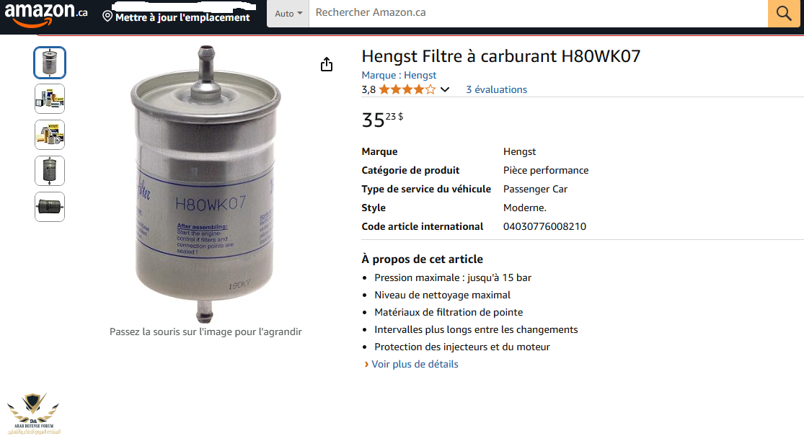Viewport: 804px width, 436px height.
Task: Open the Auto search category dropdown
Action: click(288, 14)
